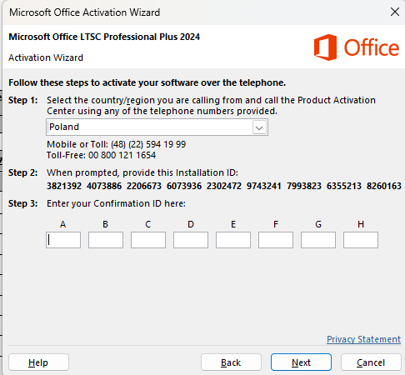Image resolution: width=405 pixels, height=375 pixels.
Task: Proceed with the Next button
Action: [301, 362]
